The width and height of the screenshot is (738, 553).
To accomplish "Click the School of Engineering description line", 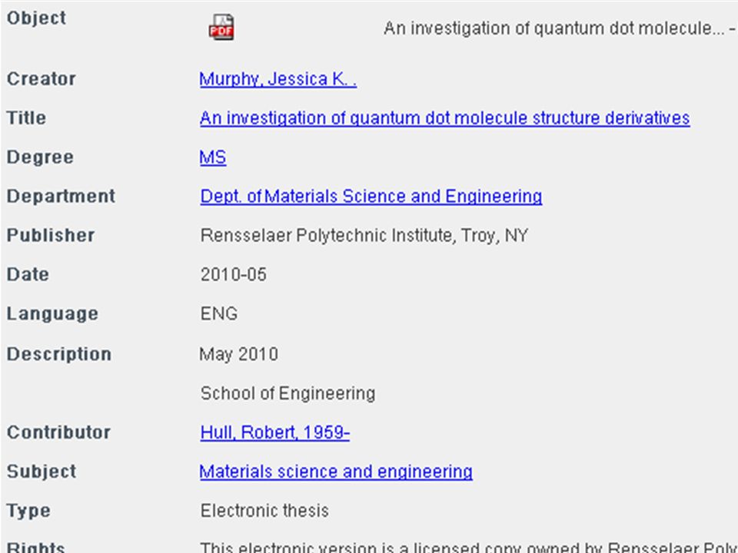I will (x=288, y=393).
